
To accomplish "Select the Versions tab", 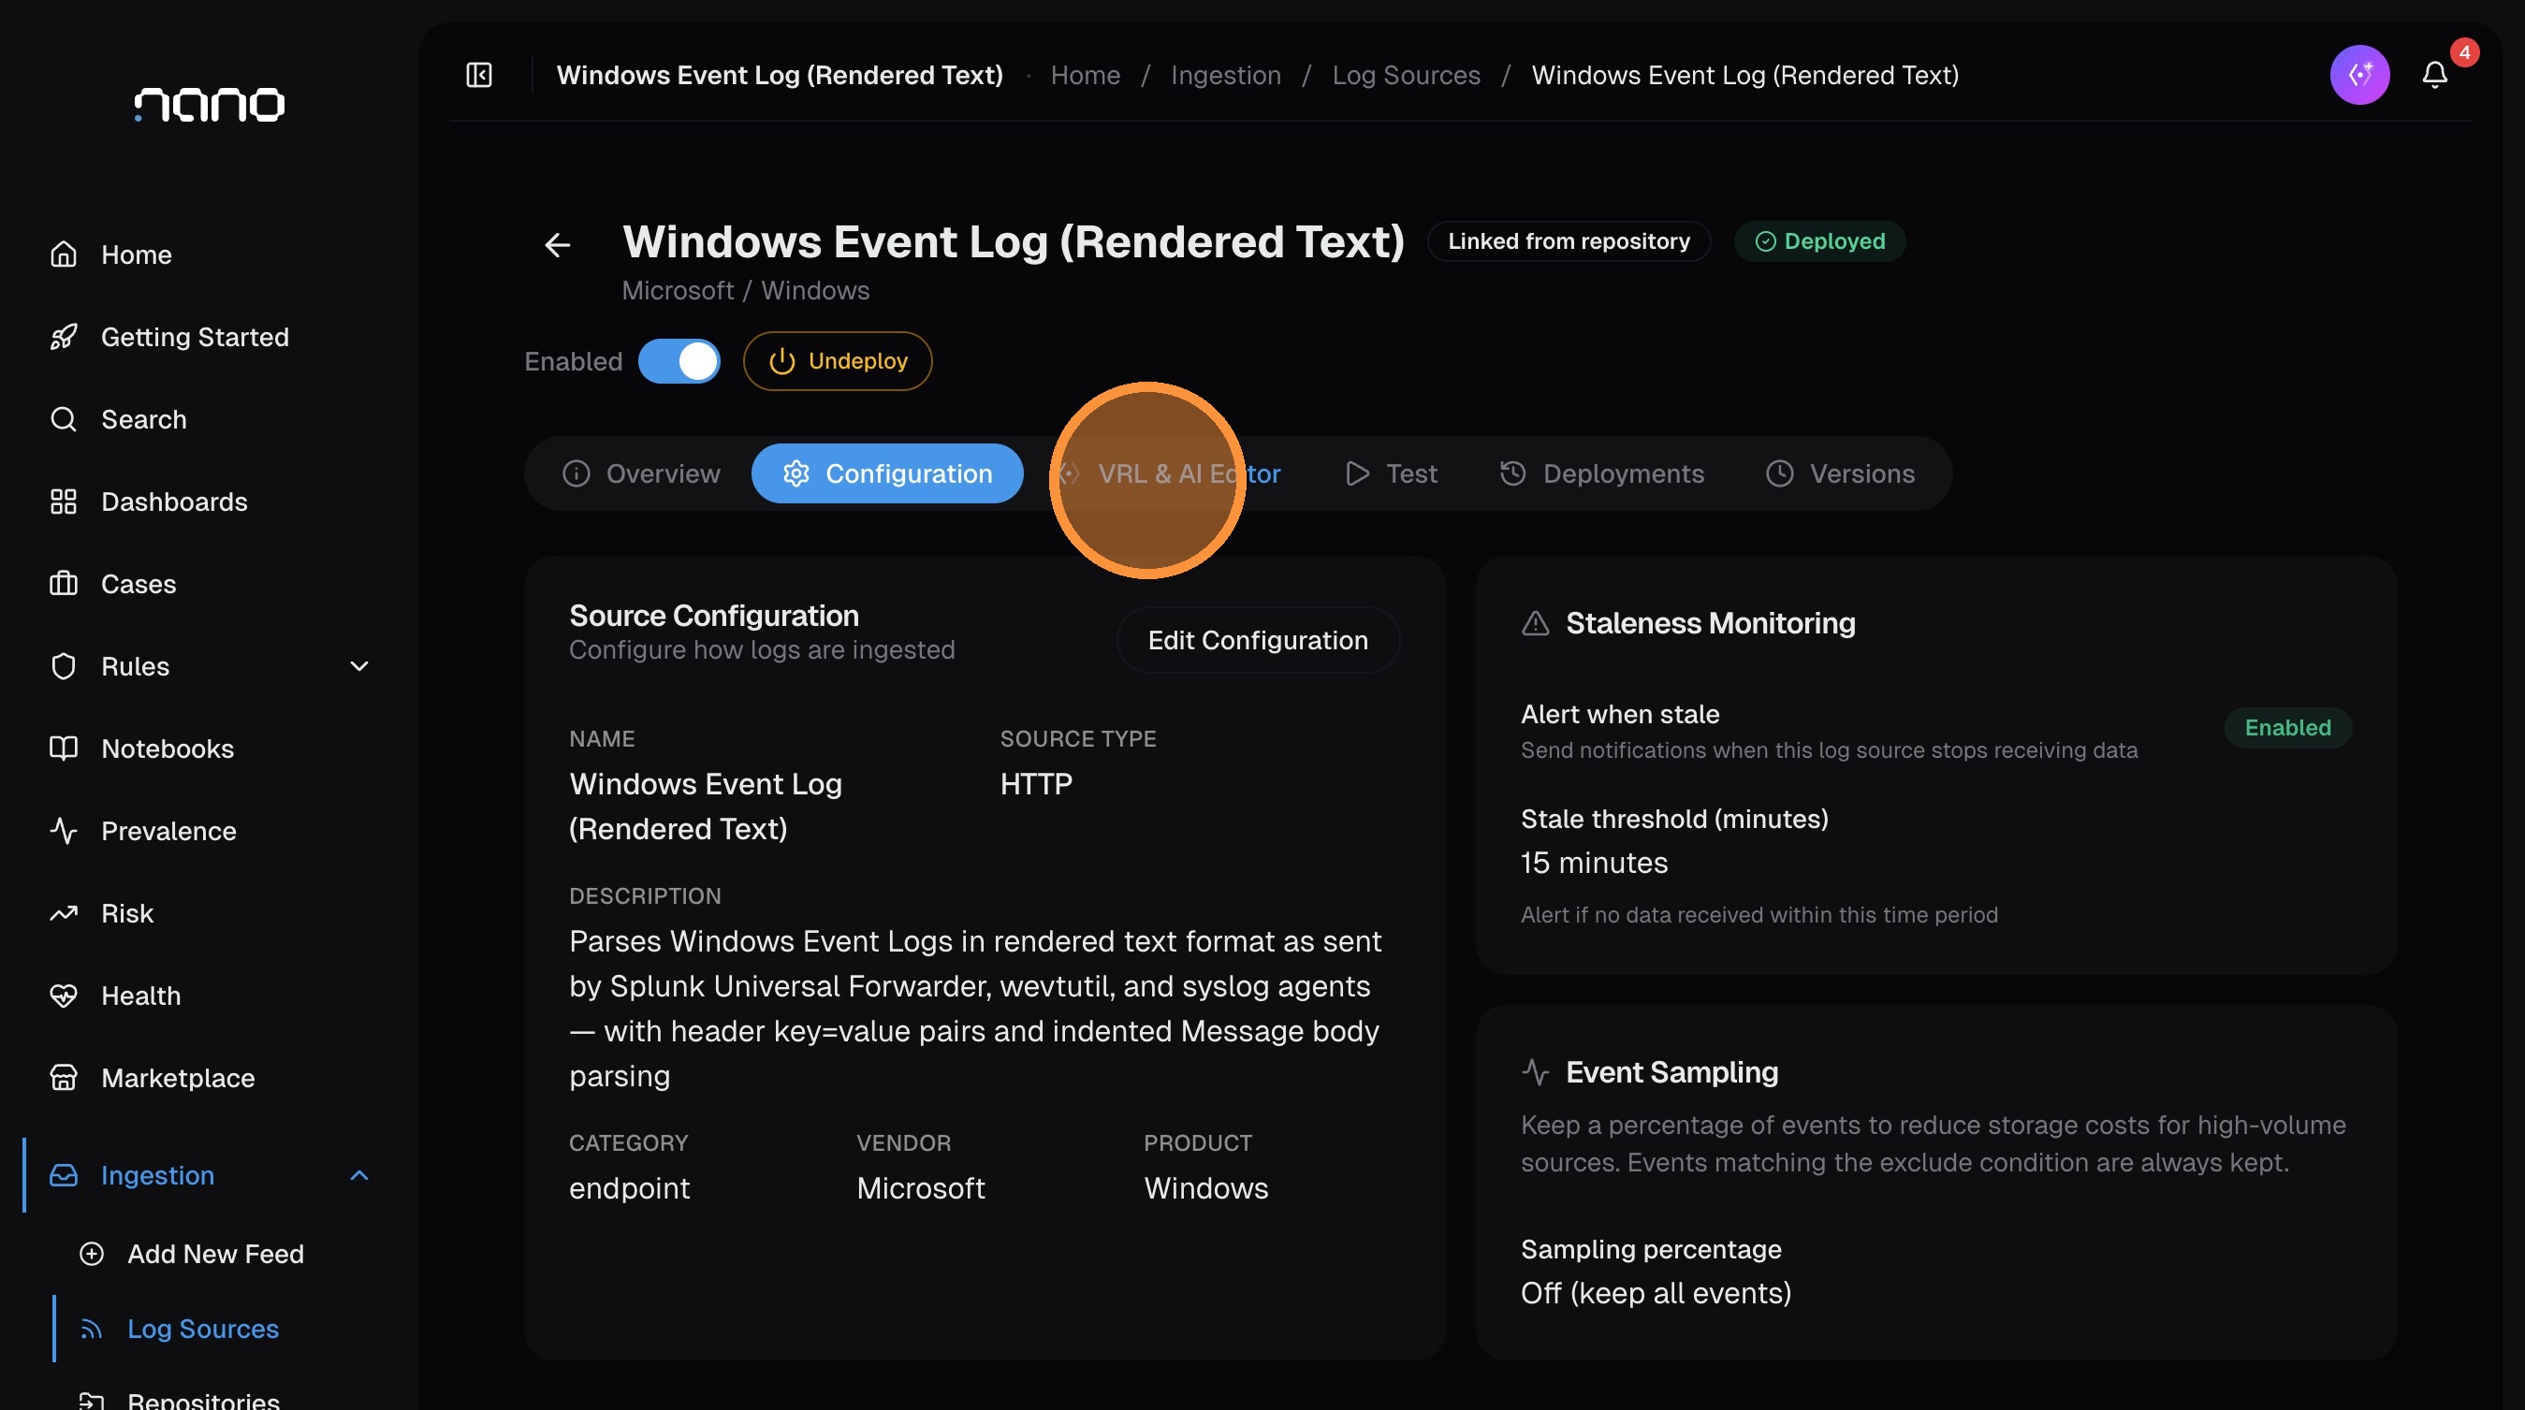I will [x=1840, y=473].
